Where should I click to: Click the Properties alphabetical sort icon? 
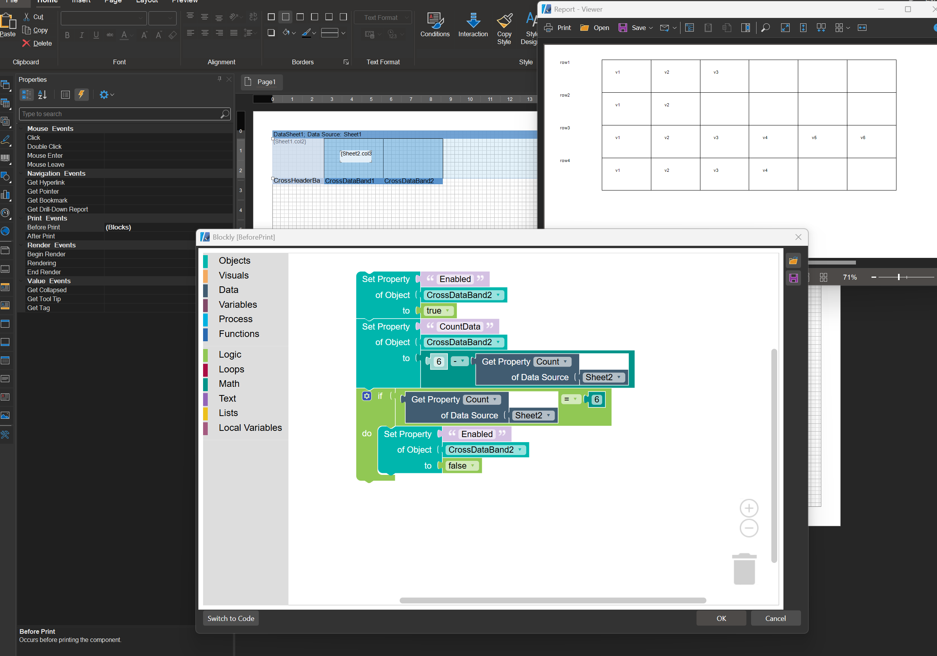pos(42,95)
